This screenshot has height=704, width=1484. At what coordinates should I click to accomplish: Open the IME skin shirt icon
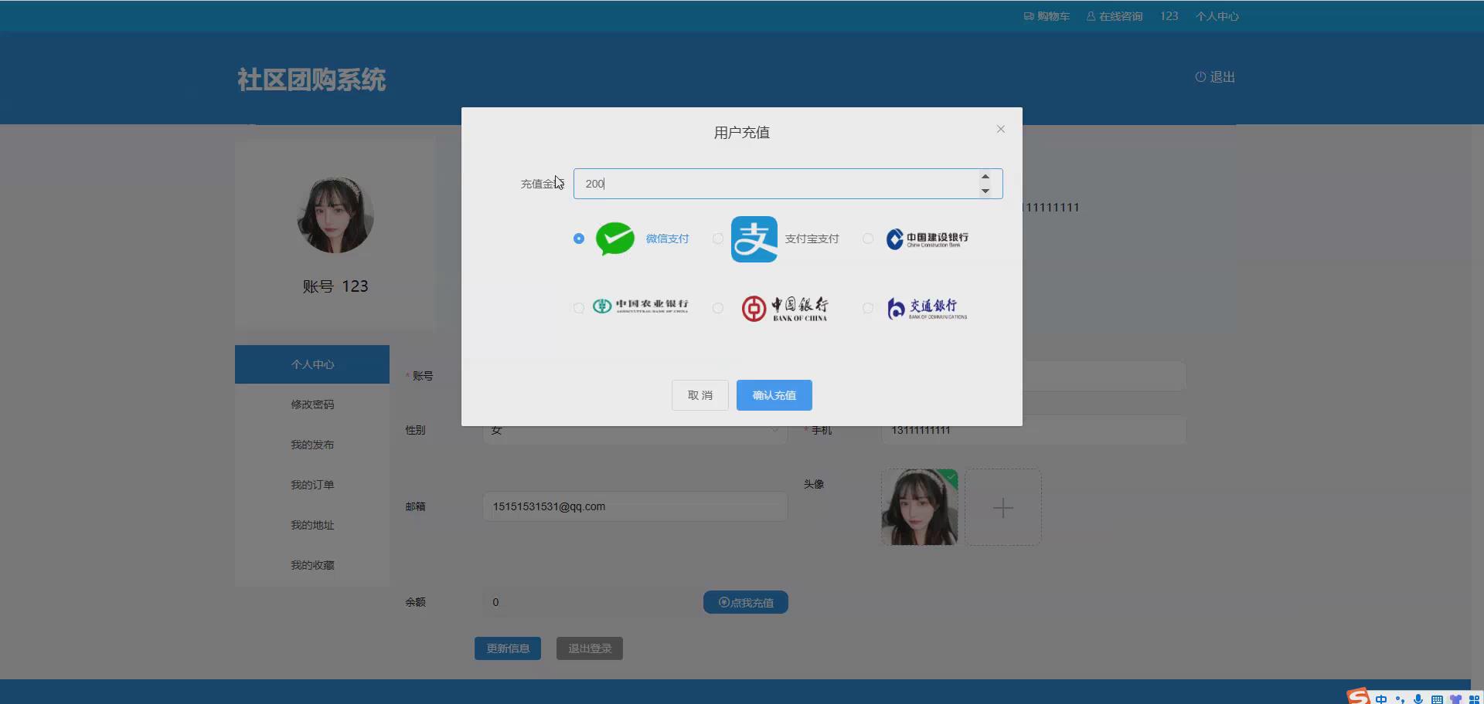[1455, 699]
